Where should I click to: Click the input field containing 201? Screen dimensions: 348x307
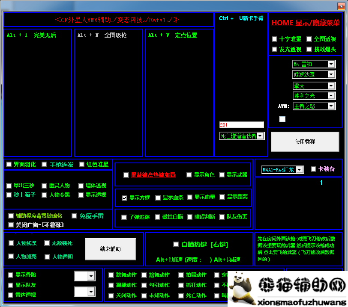click(x=241, y=125)
